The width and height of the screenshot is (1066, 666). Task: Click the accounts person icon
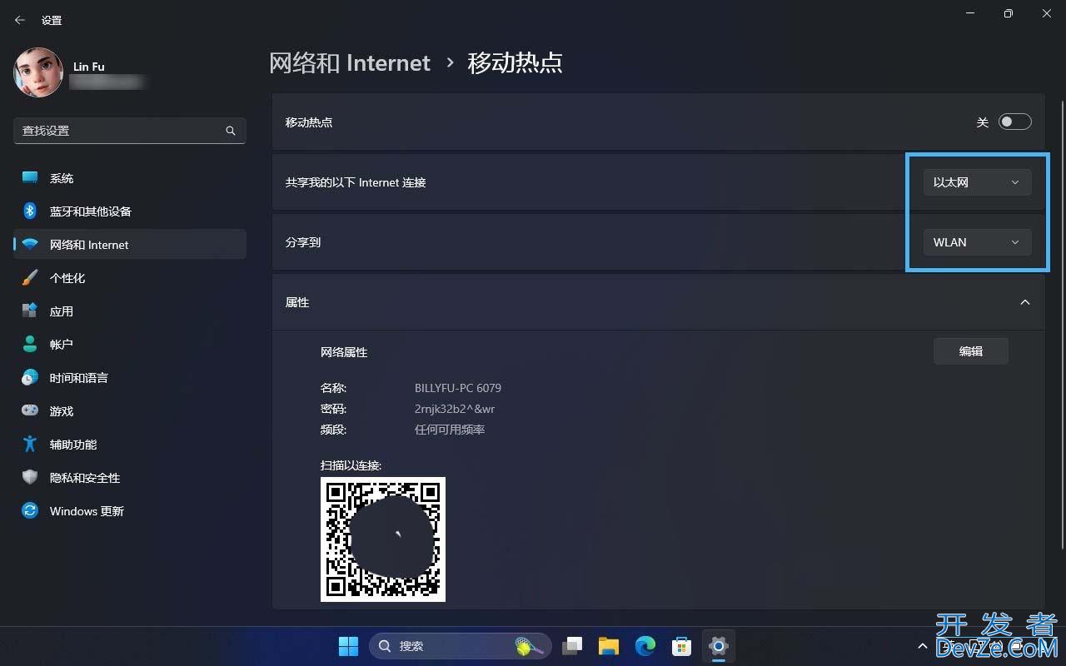click(30, 345)
